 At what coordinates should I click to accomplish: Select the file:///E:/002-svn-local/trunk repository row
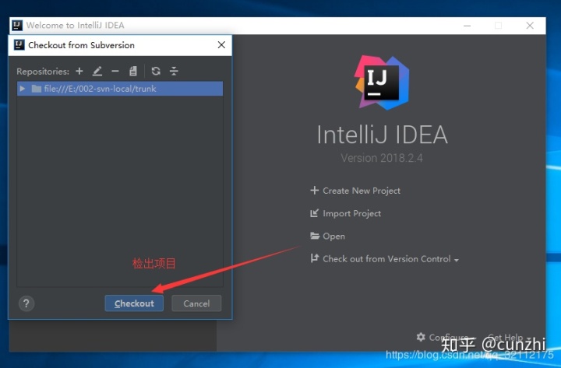[x=120, y=89]
